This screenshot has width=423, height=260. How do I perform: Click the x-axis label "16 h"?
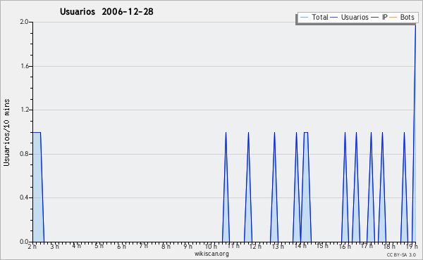coord(345,246)
